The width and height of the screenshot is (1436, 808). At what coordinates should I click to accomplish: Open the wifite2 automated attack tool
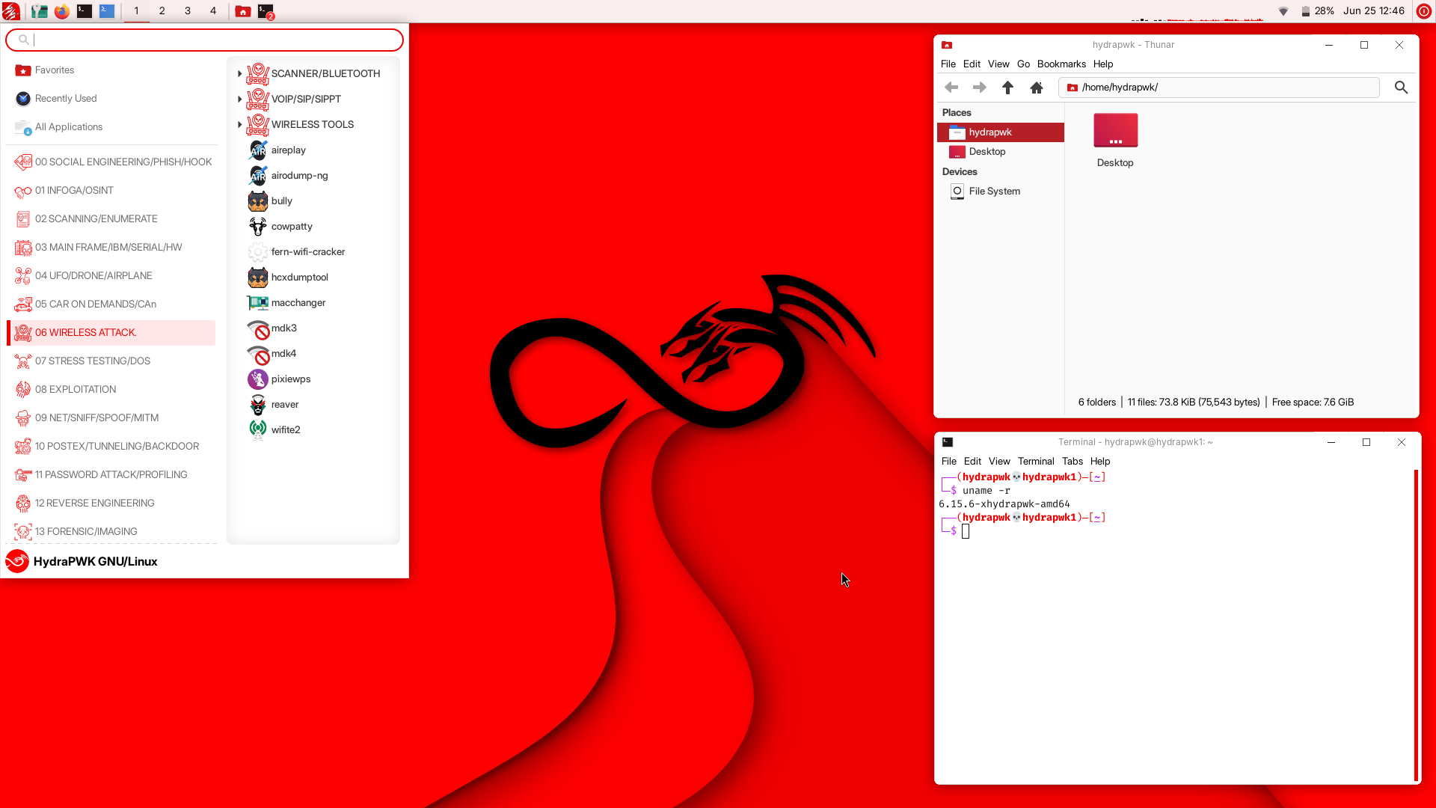286,429
